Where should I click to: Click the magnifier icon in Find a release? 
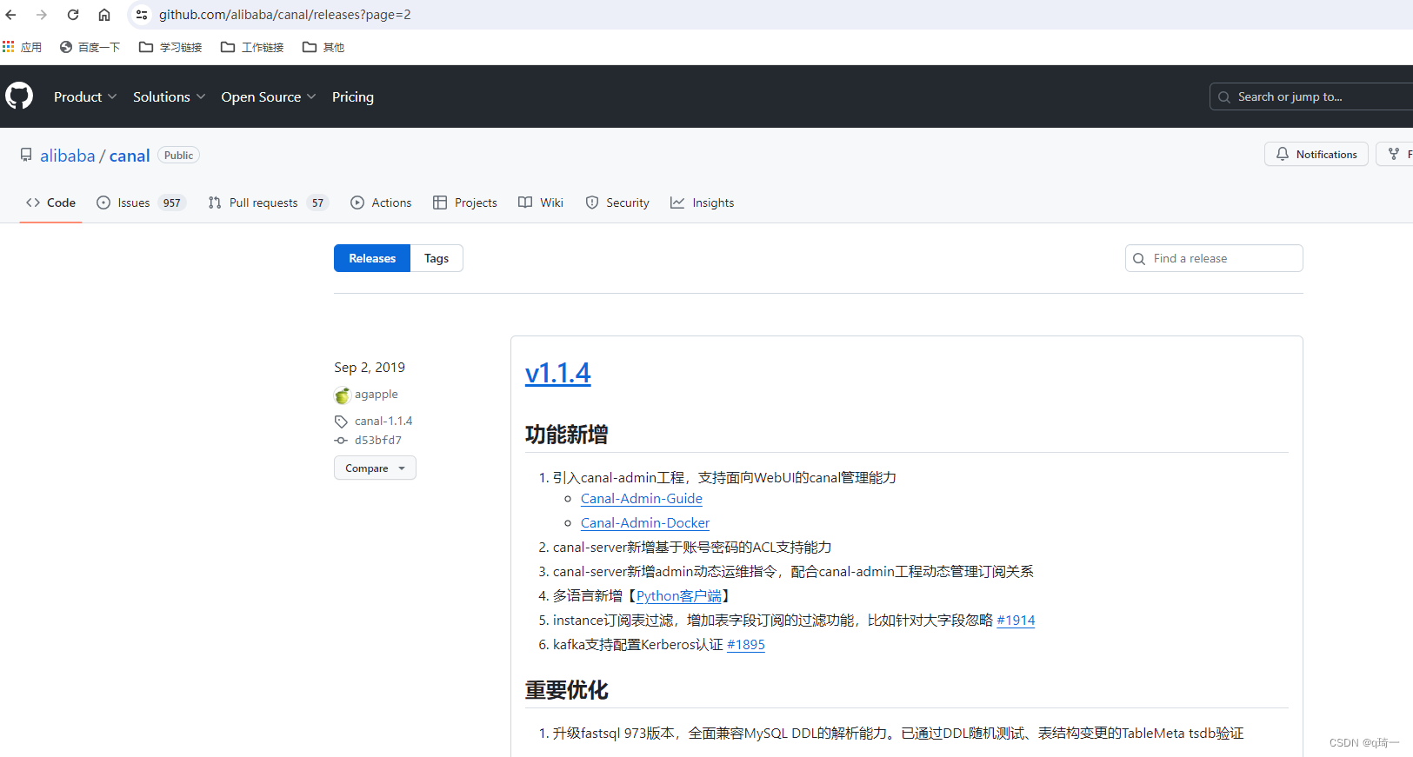pyautogui.click(x=1139, y=259)
